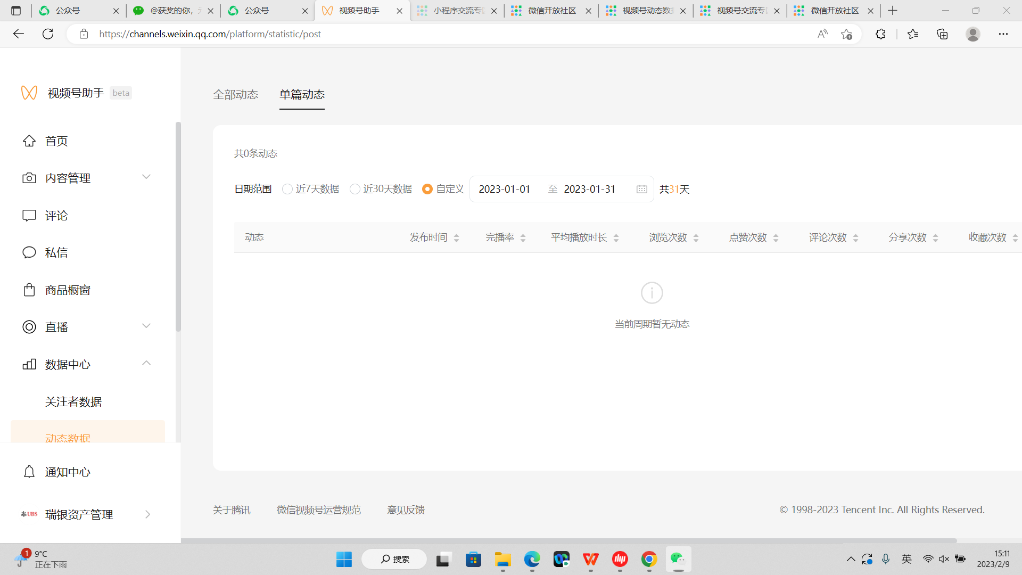This screenshot has height=575, width=1022.
Task: Click the horizontal scrollbar at page bottom
Action: point(568,540)
